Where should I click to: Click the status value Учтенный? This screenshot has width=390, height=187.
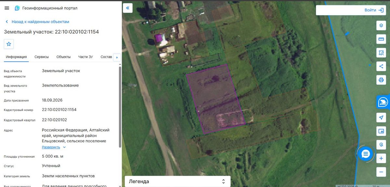[x=51, y=166]
